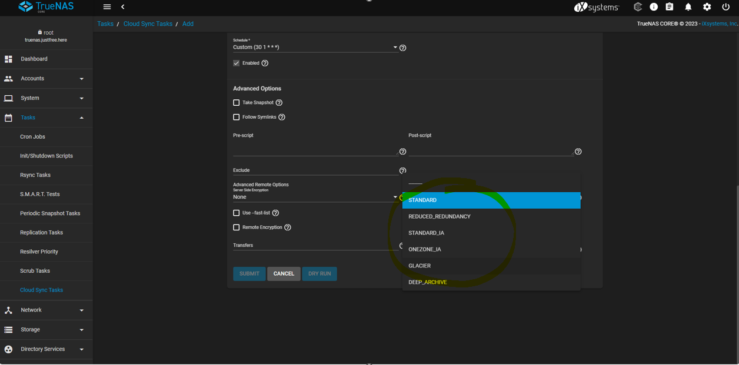Select REDUCED_REDUNDANCY storage class

pyautogui.click(x=491, y=216)
